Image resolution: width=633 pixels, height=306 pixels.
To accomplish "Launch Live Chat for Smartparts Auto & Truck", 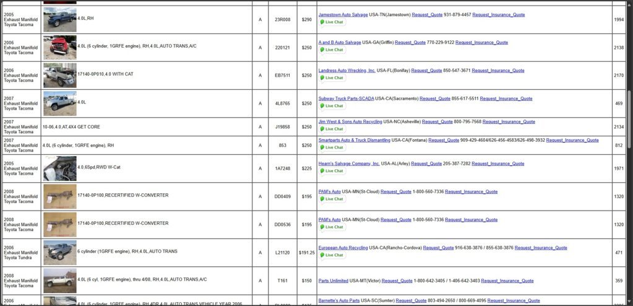I will pyautogui.click(x=332, y=147).
